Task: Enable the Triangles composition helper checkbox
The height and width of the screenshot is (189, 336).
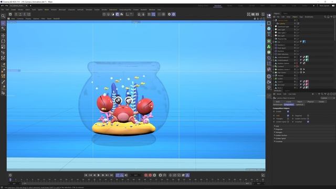Action: click(x=288, y=119)
